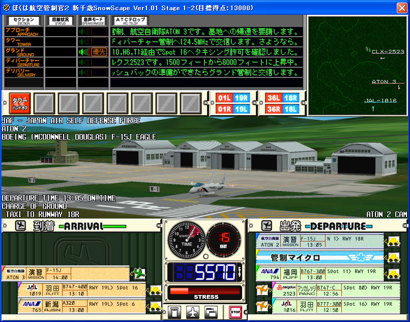Click CLX-2523 label on radar
This screenshot has width=410, height=322.
click(x=388, y=51)
